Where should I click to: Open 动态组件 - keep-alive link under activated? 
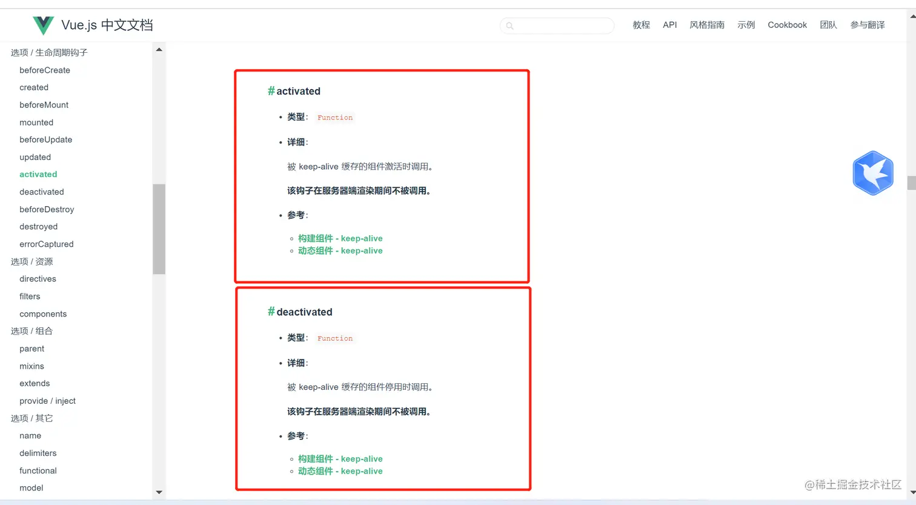(x=340, y=250)
